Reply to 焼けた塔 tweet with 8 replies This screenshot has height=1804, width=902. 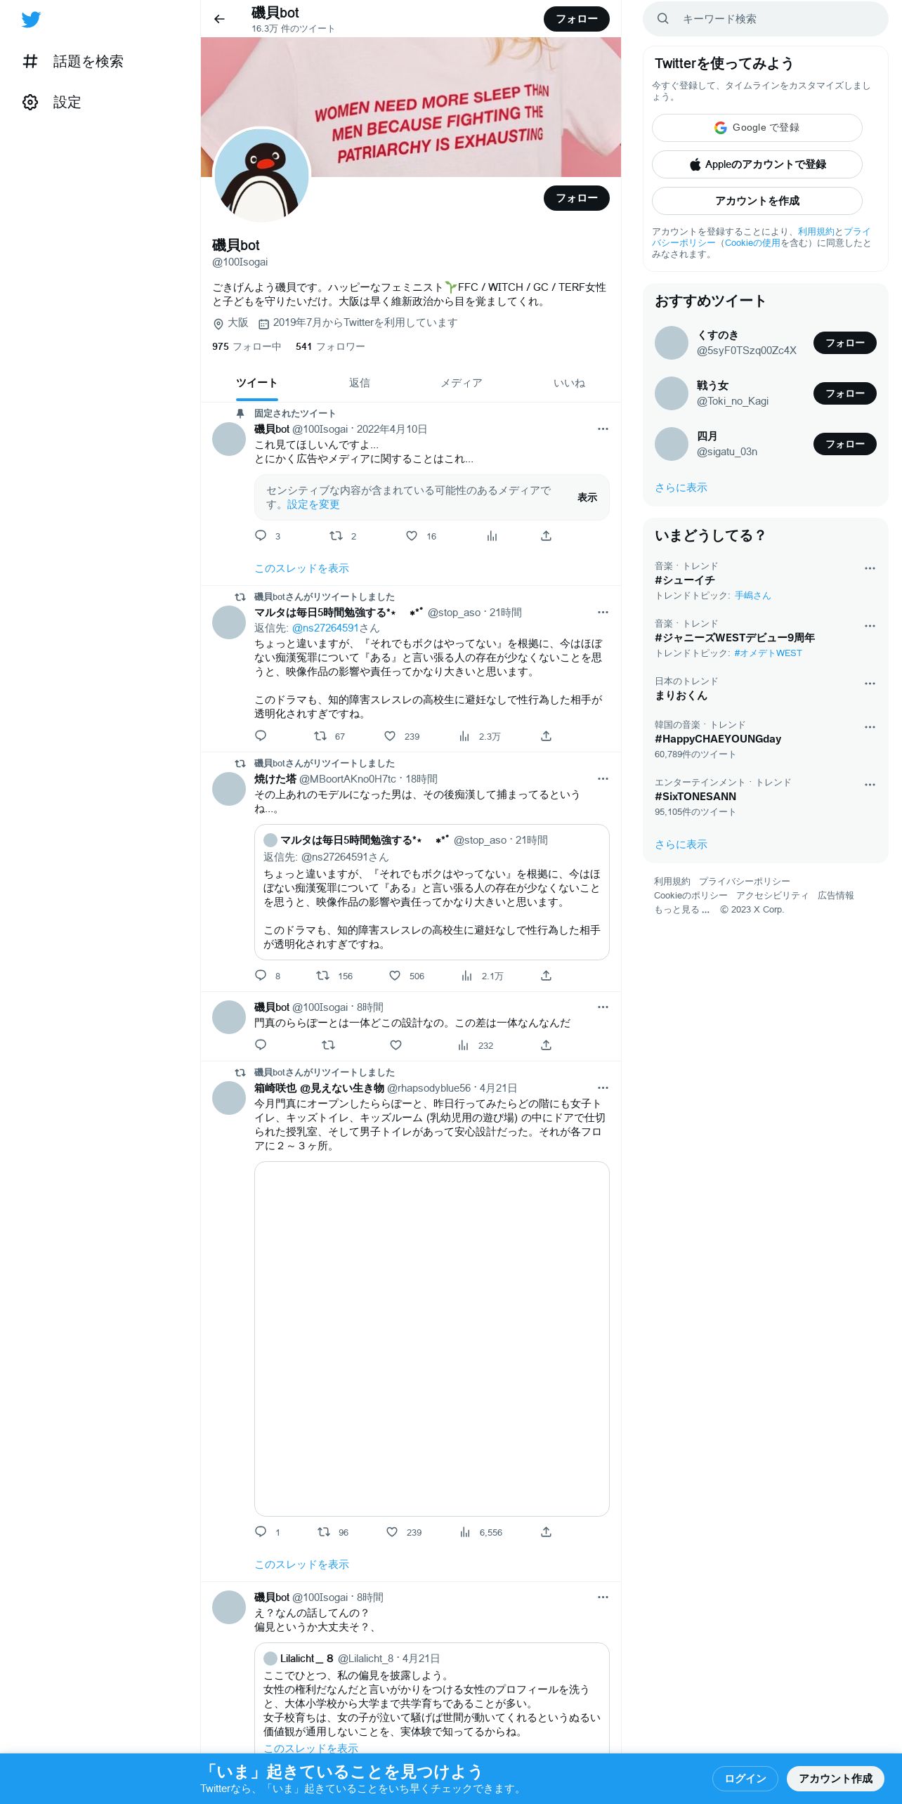261,975
